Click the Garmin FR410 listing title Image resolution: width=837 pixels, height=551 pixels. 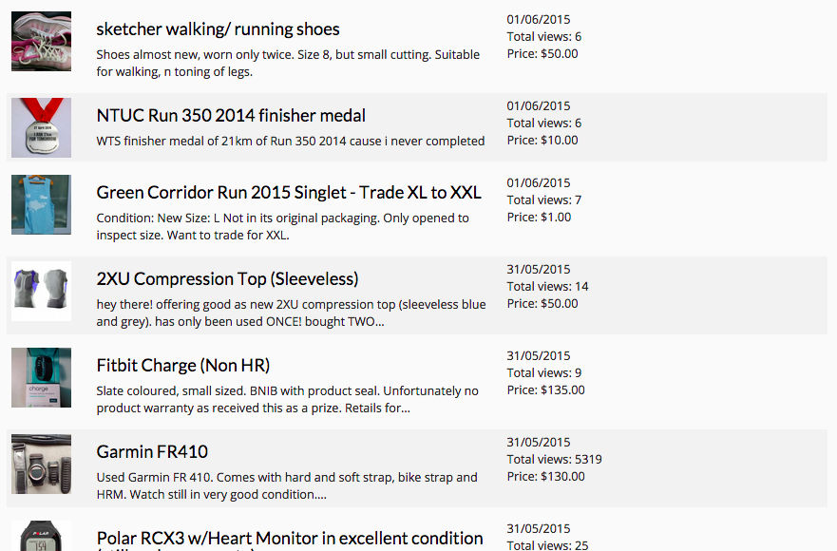pyautogui.click(x=152, y=452)
